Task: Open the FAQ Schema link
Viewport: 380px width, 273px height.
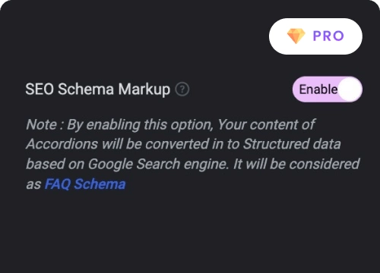Action: [x=85, y=184]
